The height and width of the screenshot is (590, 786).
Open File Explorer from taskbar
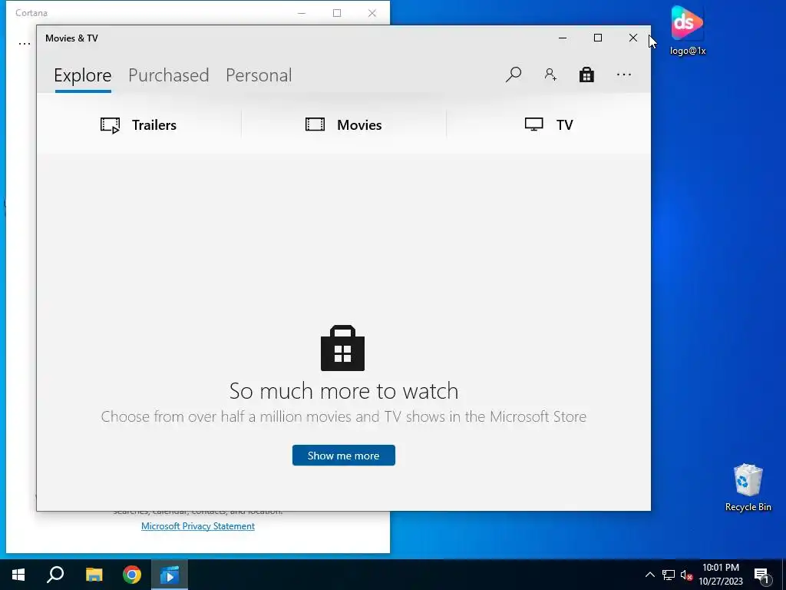(94, 575)
